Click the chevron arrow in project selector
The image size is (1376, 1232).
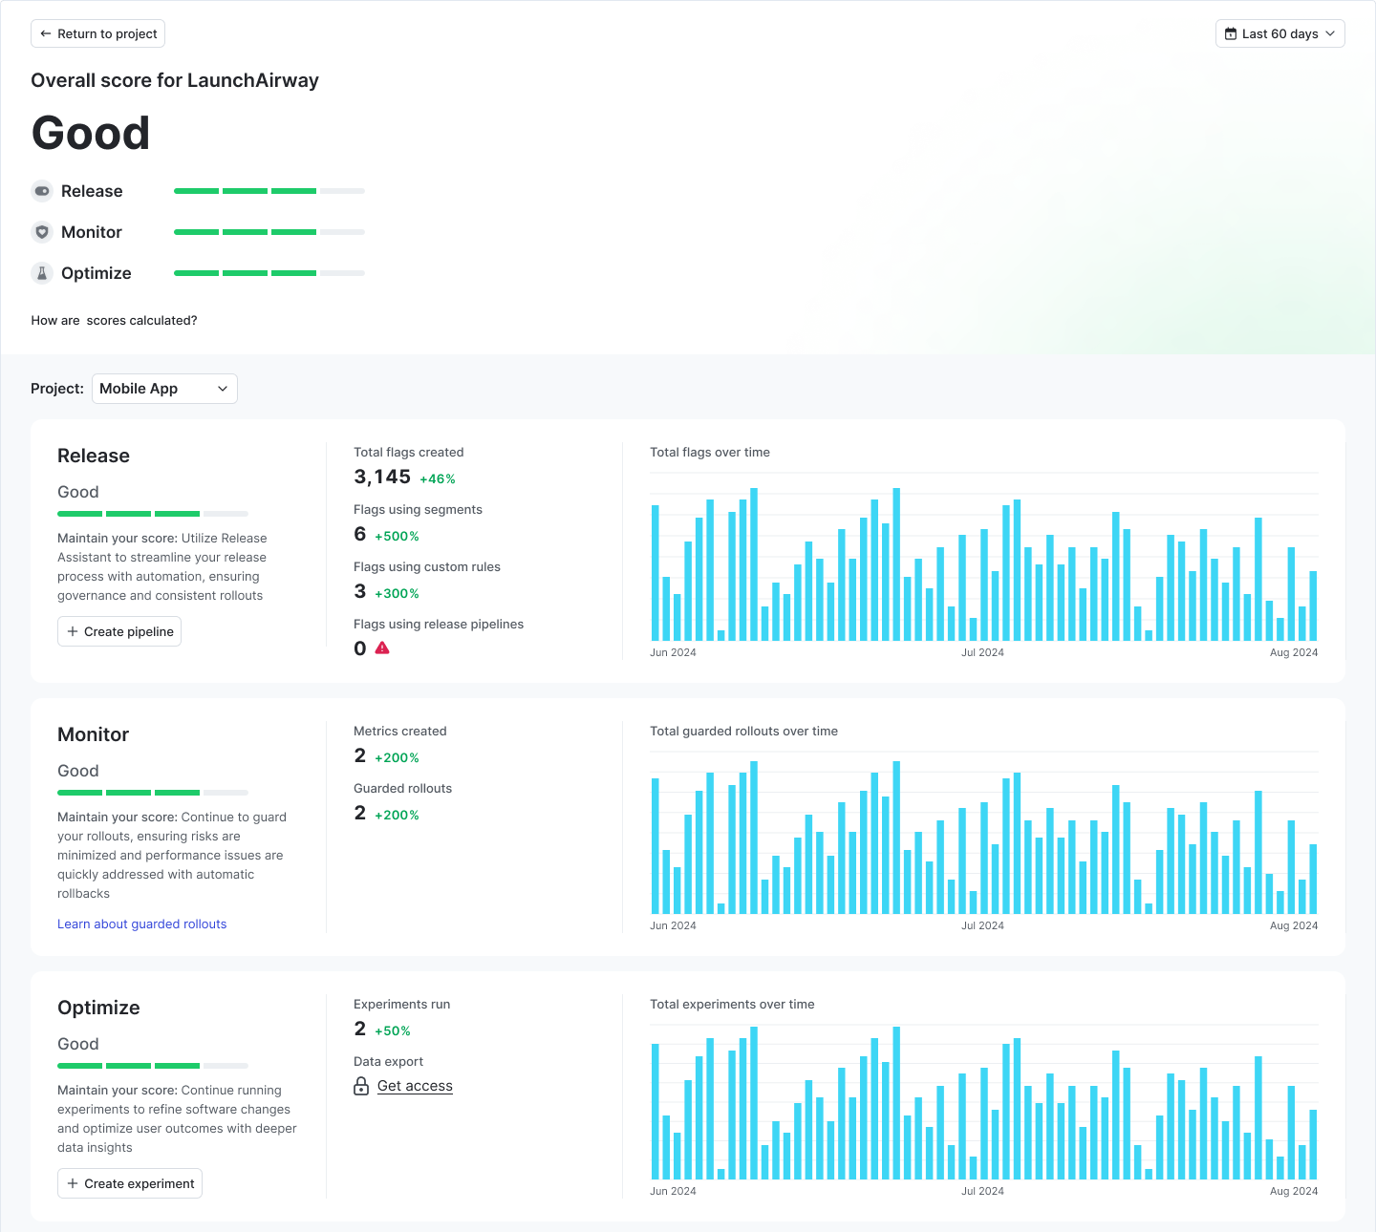pos(223,389)
